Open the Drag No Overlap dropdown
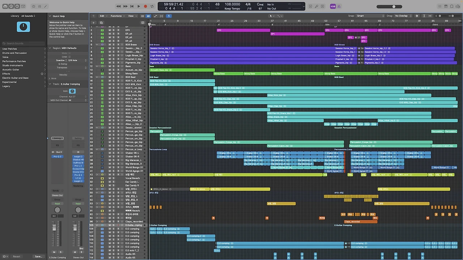Viewport: 463px width, 260px height. pos(403,16)
